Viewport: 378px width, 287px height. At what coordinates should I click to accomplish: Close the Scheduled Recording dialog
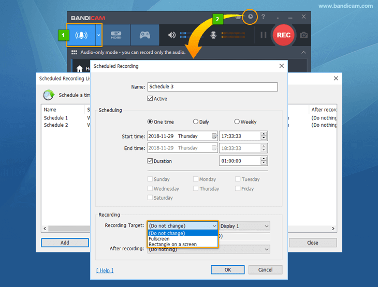[281, 66]
